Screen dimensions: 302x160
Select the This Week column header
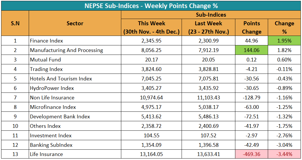pos(151,27)
